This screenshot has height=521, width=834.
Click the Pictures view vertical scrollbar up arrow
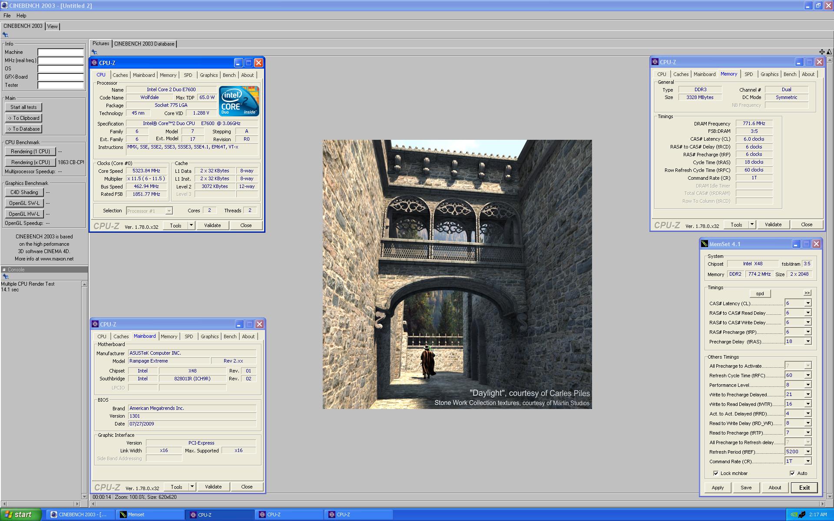point(830,60)
